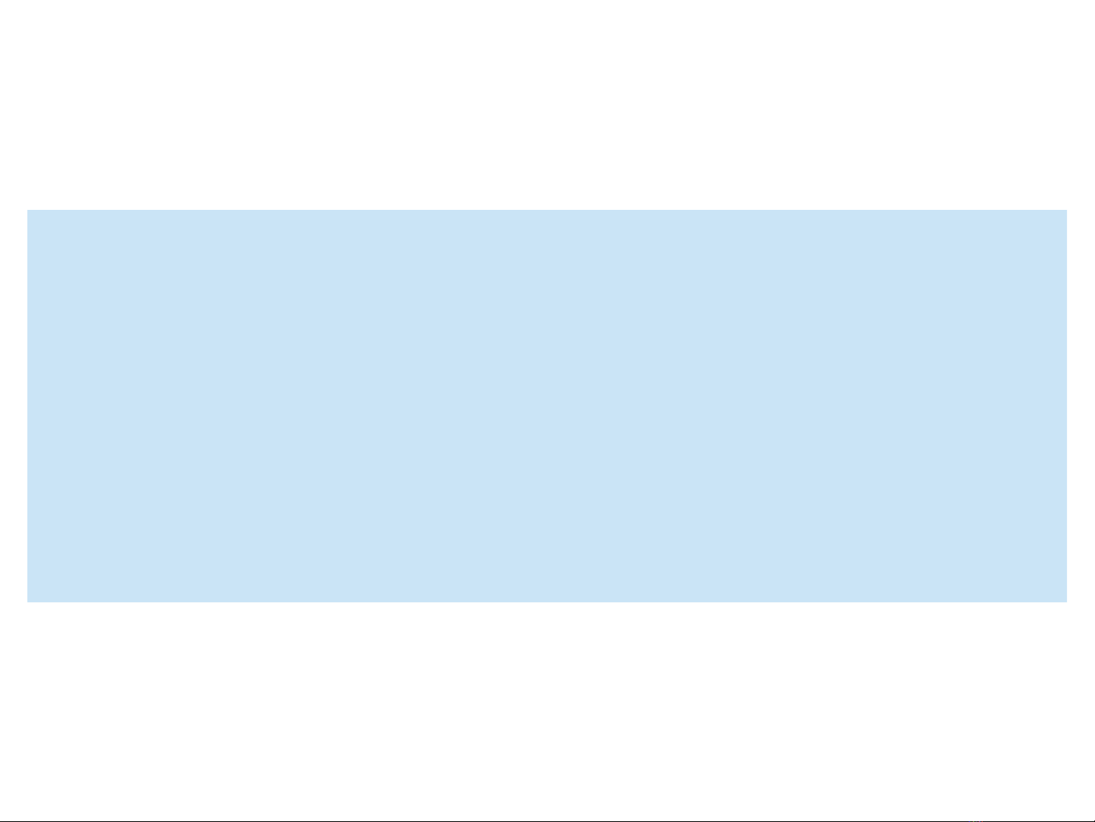
Task: Click the light blue rectangle's center
Action: click(547, 406)
